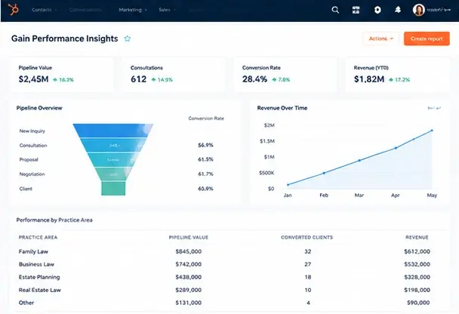Image resolution: width=459 pixels, height=314 pixels.
Task: Click the Proposal funnel segment
Action: pos(113,160)
